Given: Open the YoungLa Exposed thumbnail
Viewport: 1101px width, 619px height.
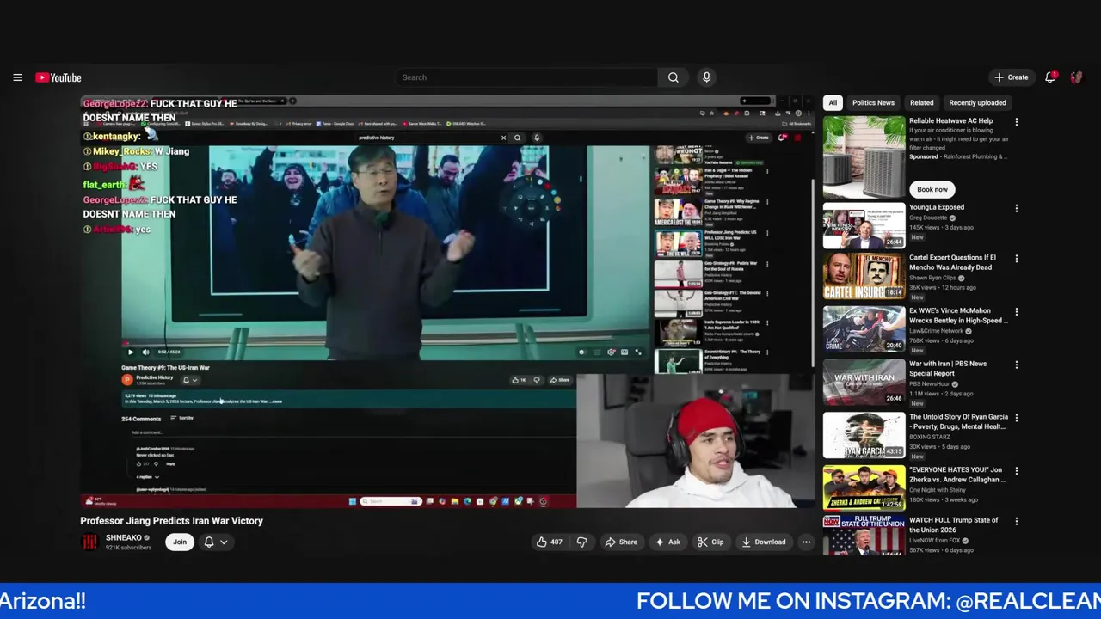Looking at the screenshot, I should click(864, 225).
